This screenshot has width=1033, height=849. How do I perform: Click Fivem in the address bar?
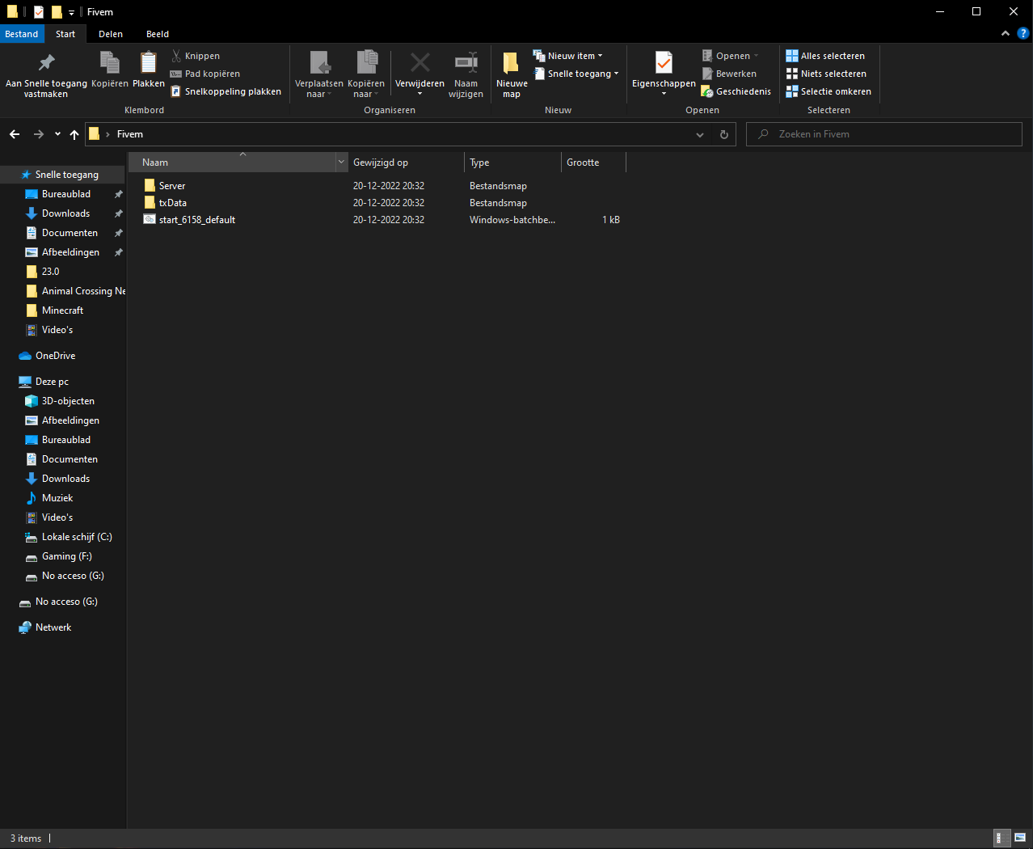130,134
